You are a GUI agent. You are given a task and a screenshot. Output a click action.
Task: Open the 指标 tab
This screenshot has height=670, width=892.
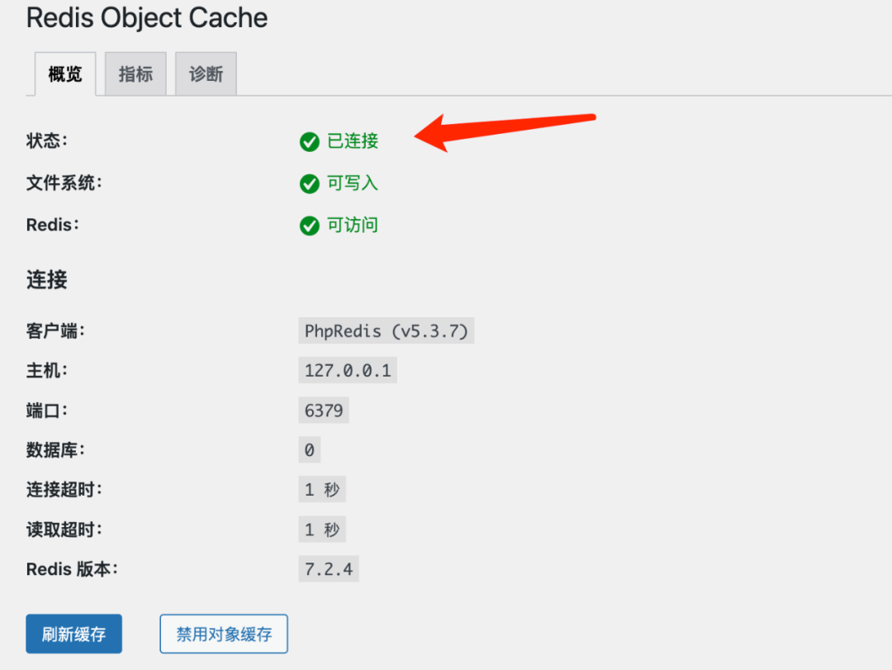pyautogui.click(x=135, y=74)
